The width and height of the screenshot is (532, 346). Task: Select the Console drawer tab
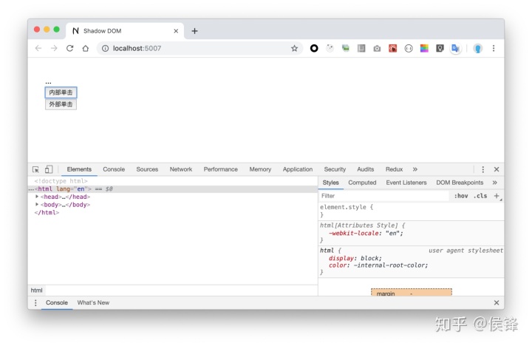pos(57,303)
